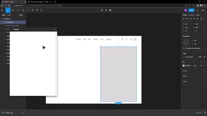
Task: Expand the Group 1.svg download options
Action: 23,113
